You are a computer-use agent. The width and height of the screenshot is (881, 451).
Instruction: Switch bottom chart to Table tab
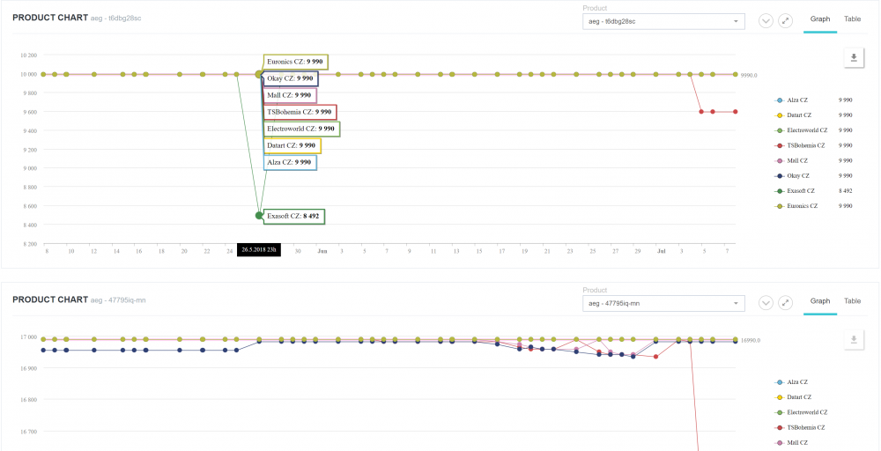[852, 301]
